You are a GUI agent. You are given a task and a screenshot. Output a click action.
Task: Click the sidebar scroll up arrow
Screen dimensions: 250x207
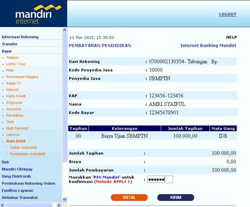64,30
